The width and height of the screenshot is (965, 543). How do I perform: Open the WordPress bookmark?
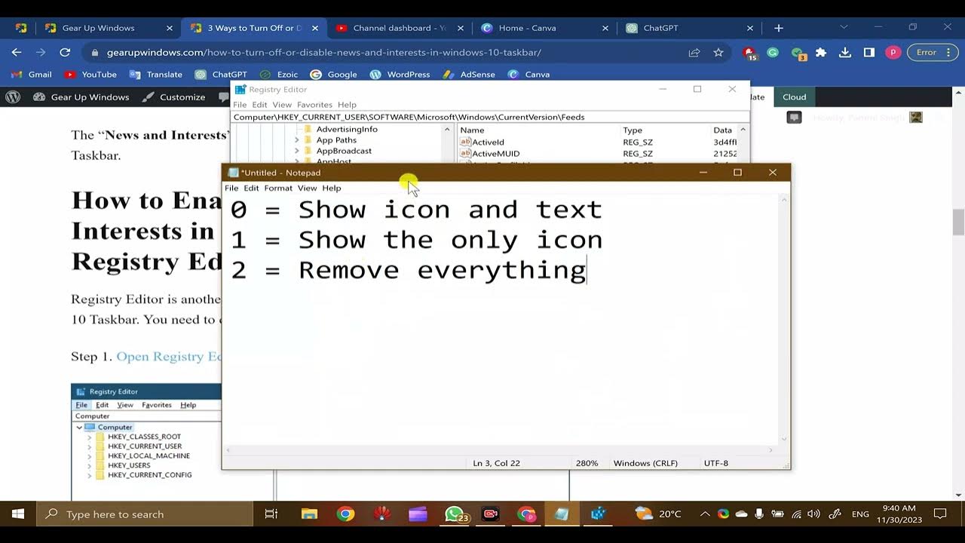point(400,75)
